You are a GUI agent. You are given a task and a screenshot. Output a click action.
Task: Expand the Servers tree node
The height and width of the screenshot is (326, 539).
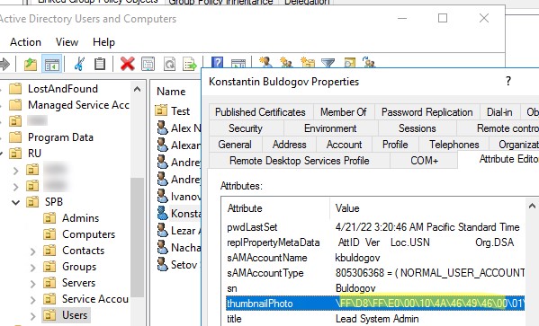(32, 283)
